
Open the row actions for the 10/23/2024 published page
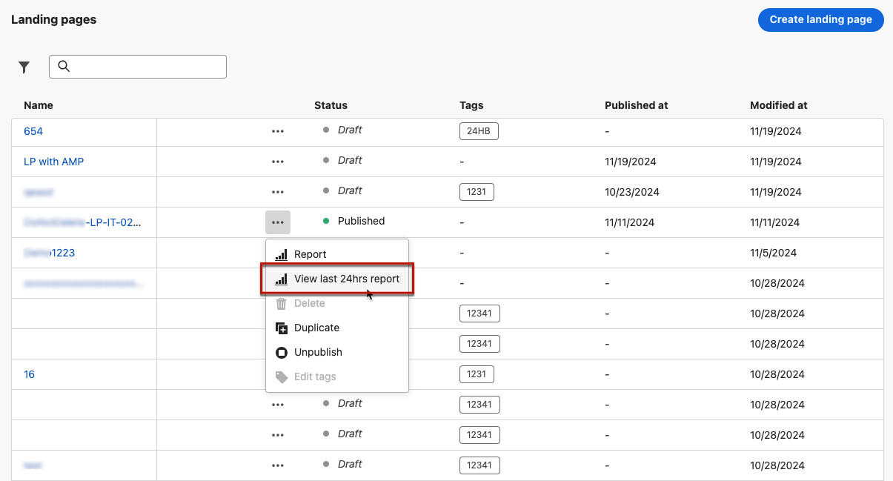278,192
